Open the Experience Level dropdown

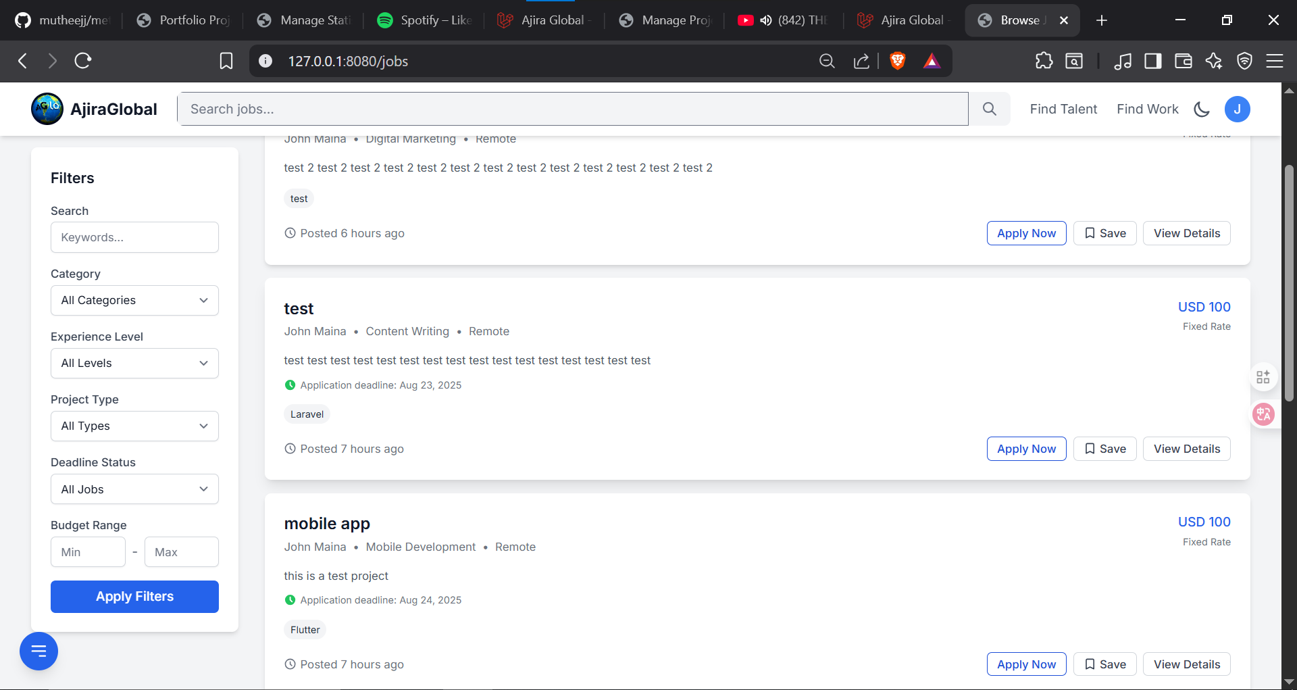point(134,363)
